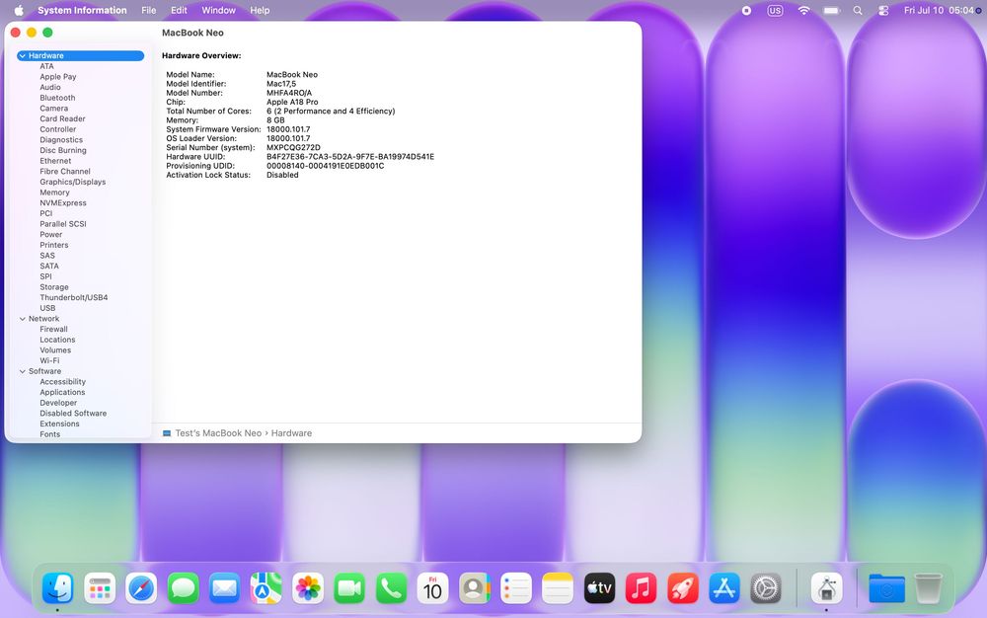This screenshot has width=987, height=618.
Task: Open Photos app in dock
Action: click(308, 588)
